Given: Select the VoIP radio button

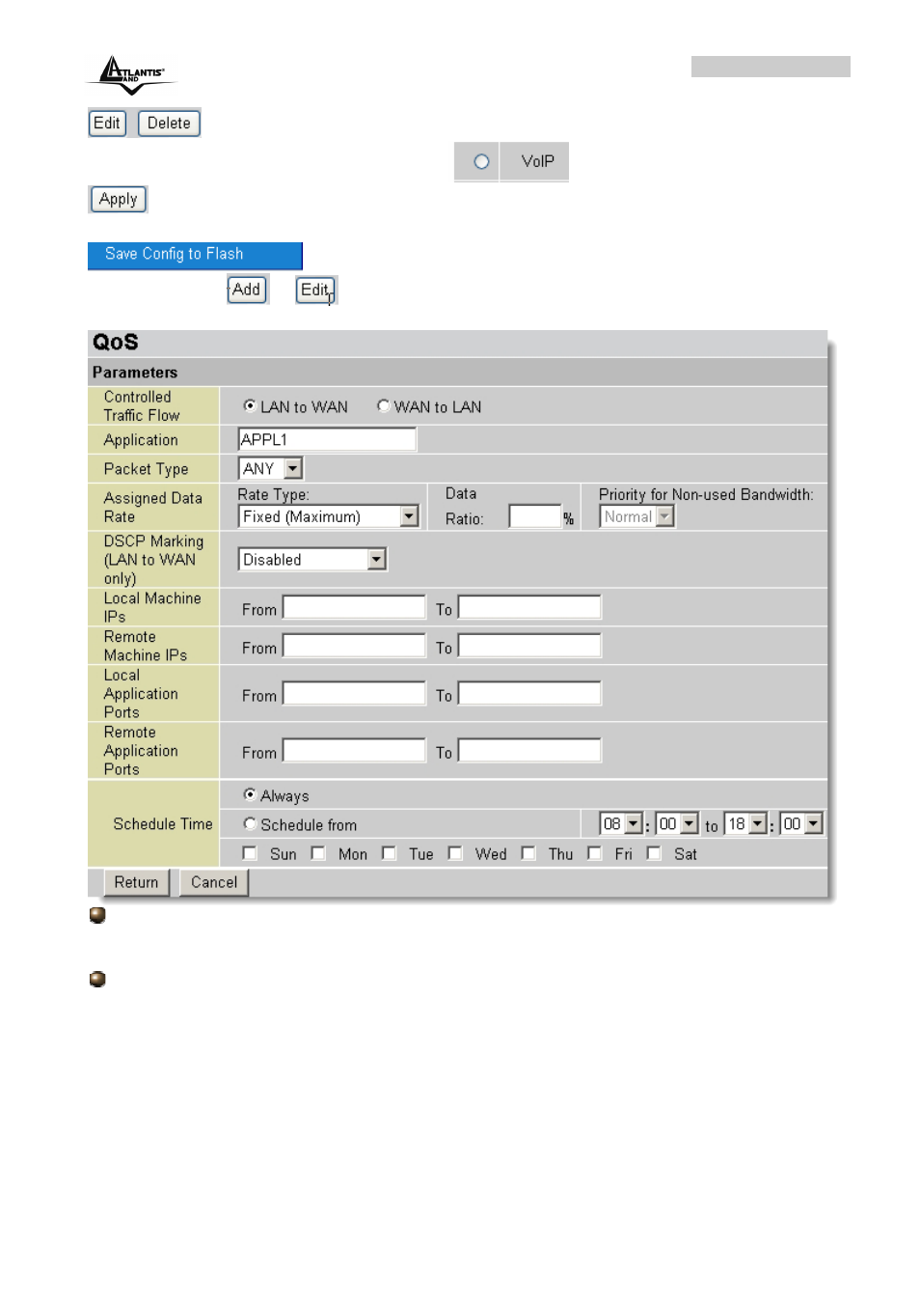Looking at the screenshot, I should pyautogui.click(x=481, y=162).
